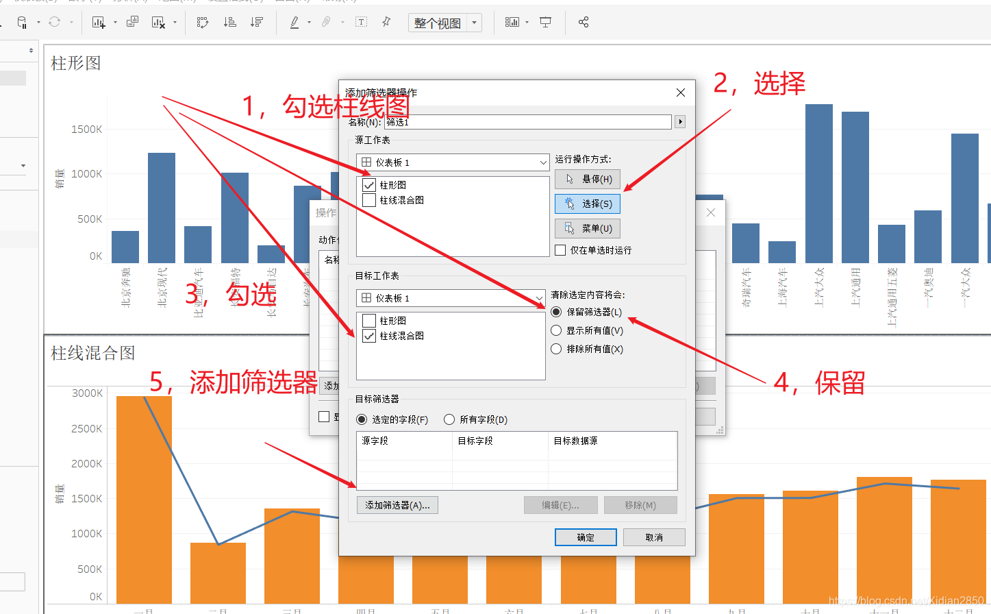Click the pause auto updates data icon
Viewport: 991px width, 614px height.
point(22,23)
